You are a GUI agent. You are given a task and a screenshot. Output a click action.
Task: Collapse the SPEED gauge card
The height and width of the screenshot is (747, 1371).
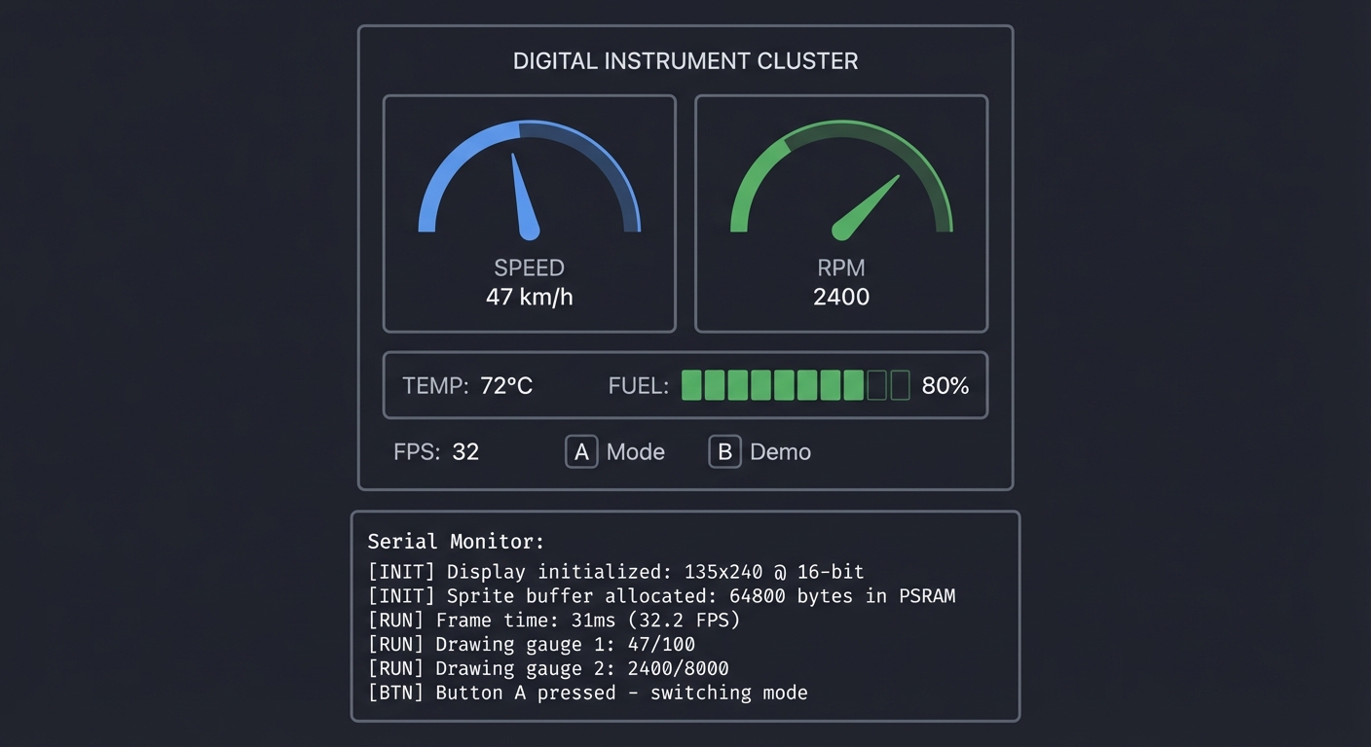coord(529,213)
